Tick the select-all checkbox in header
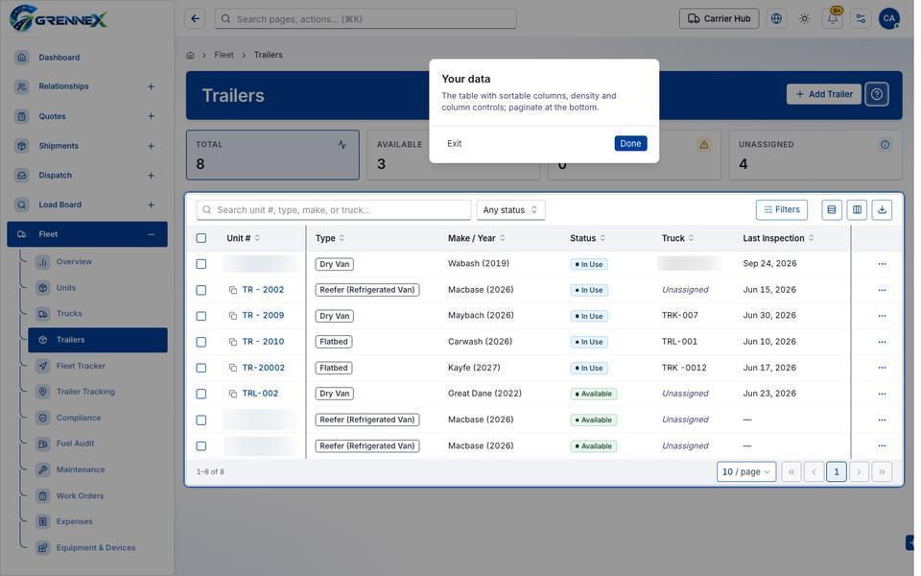The image size is (921, 576). click(201, 238)
